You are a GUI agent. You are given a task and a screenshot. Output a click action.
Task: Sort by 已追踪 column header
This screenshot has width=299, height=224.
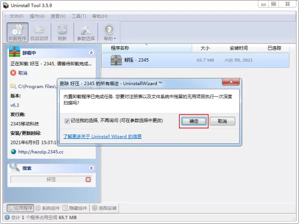click(x=275, y=48)
